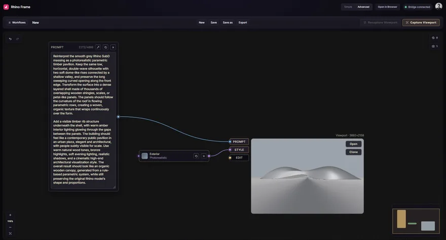Click the 'Viewport · 3892×2158' label
Viewport: 446px width, 240px height.
[x=350, y=135]
